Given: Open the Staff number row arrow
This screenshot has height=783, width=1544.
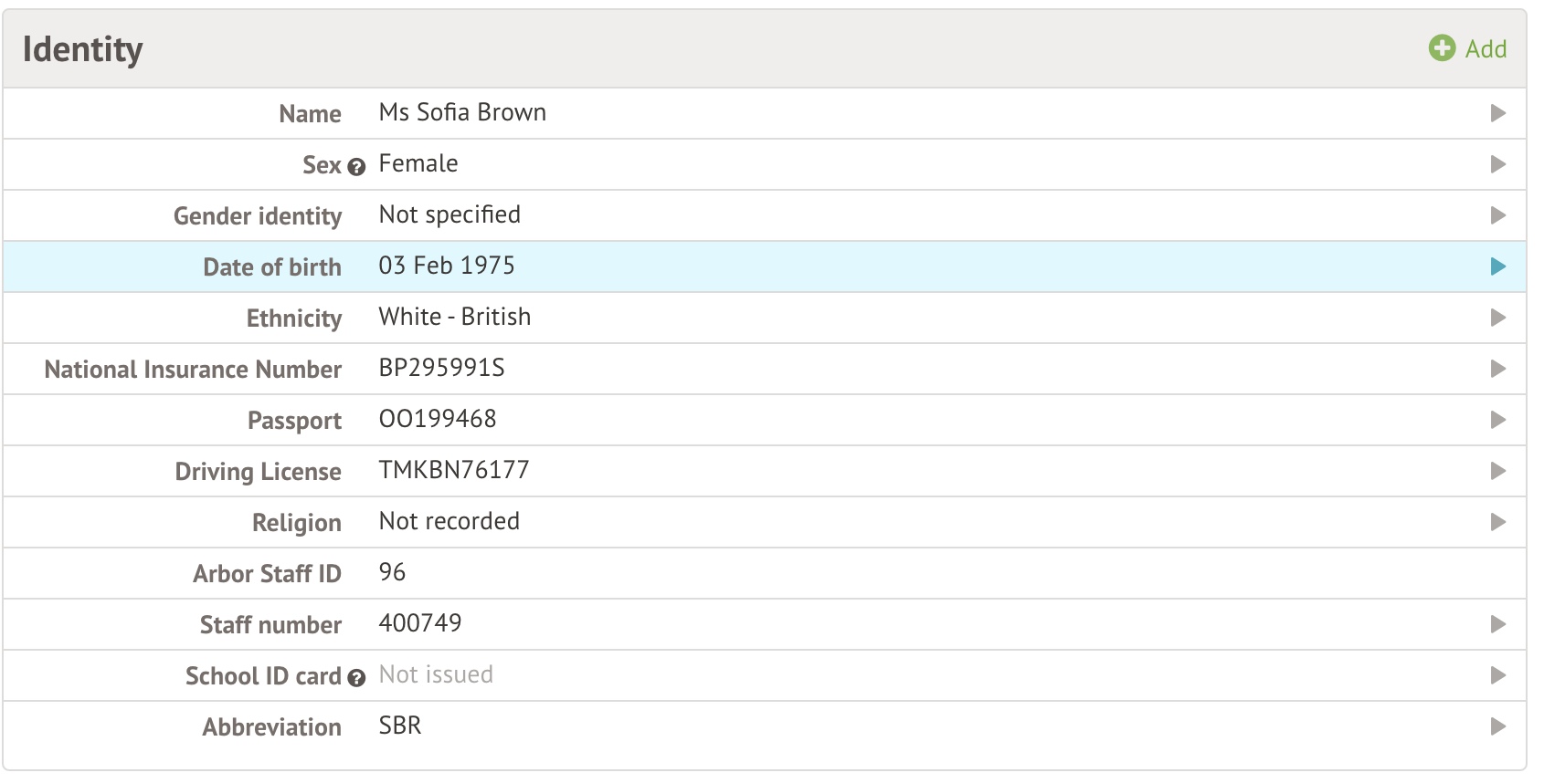Looking at the screenshot, I should point(1497,624).
